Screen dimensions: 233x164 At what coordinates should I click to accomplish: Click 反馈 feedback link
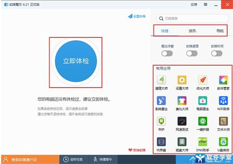click(194, 5)
